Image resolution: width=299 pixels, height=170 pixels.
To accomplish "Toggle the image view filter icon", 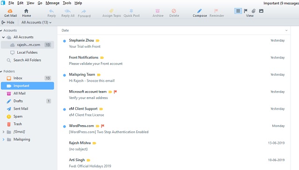I will [x=261, y=11].
